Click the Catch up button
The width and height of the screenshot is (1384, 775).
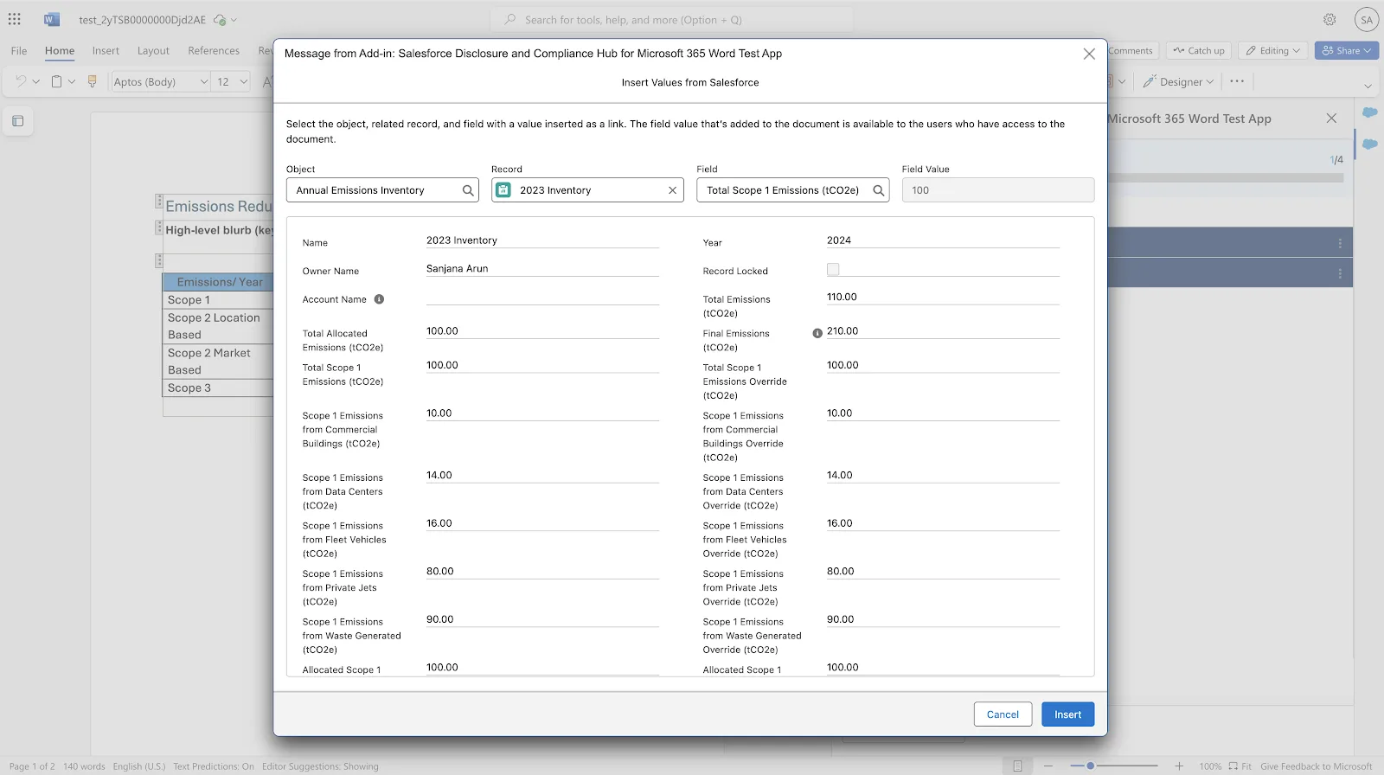(x=1198, y=50)
